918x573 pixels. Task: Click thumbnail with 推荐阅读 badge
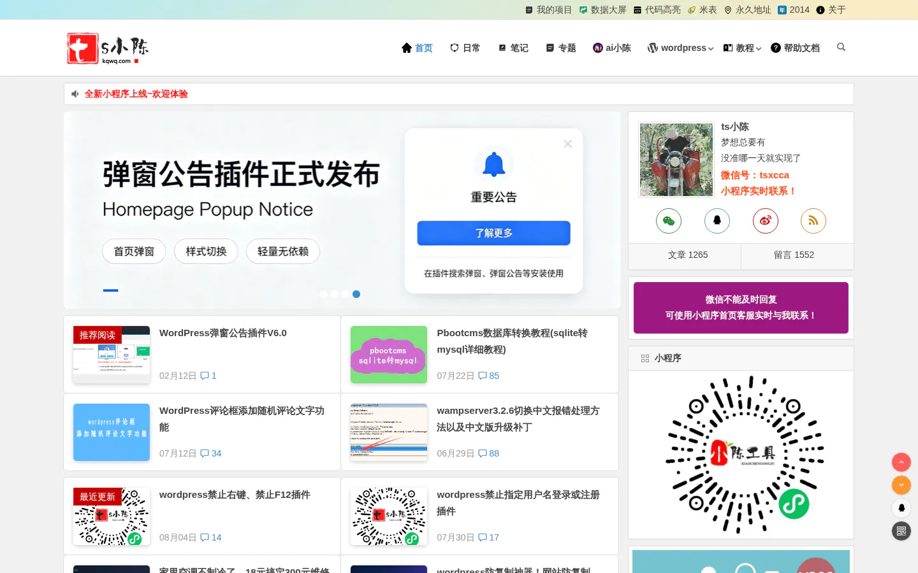112,355
